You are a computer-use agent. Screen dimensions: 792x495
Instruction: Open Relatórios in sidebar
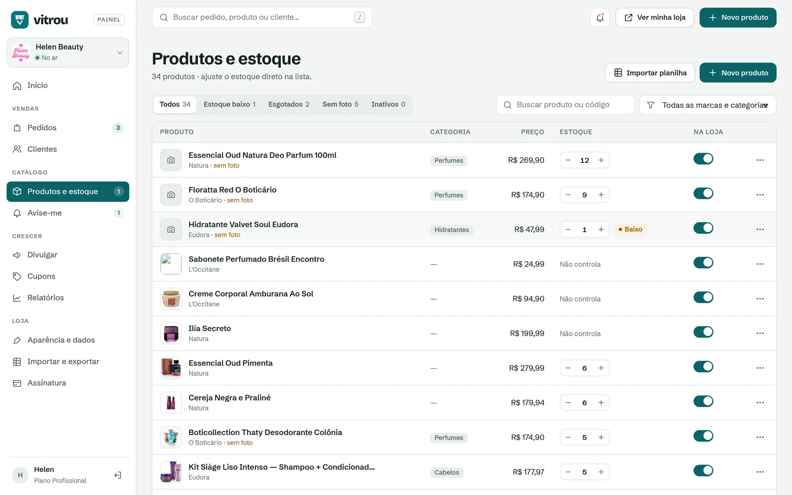[x=68, y=298]
